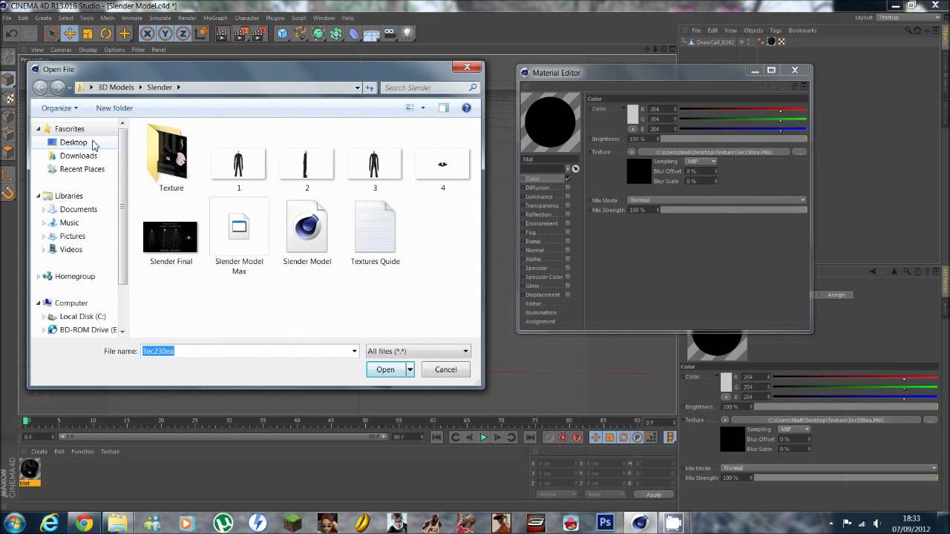Enable the Bump channel checkbox

(x=568, y=241)
